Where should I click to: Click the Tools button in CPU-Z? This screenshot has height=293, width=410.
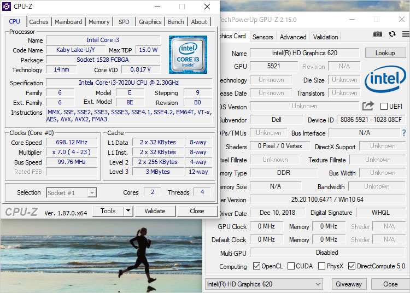click(108, 210)
